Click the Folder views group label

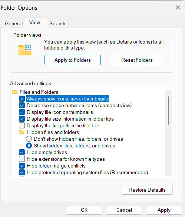click(27, 35)
